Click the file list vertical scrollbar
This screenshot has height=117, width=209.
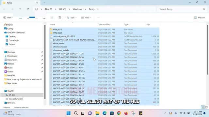(208, 50)
